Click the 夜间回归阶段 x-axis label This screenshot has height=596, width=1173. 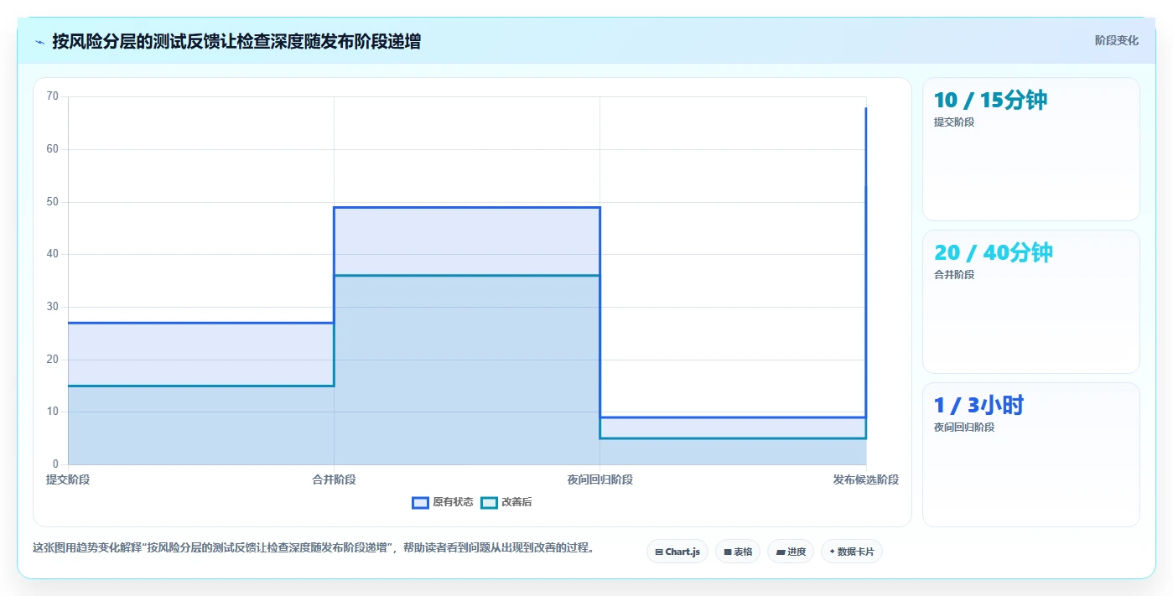point(599,479)
